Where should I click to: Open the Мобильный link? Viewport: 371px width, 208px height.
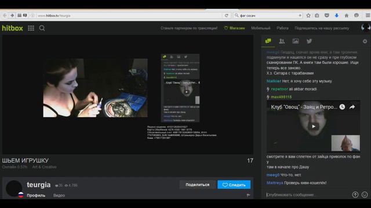(x=260, y=28)
